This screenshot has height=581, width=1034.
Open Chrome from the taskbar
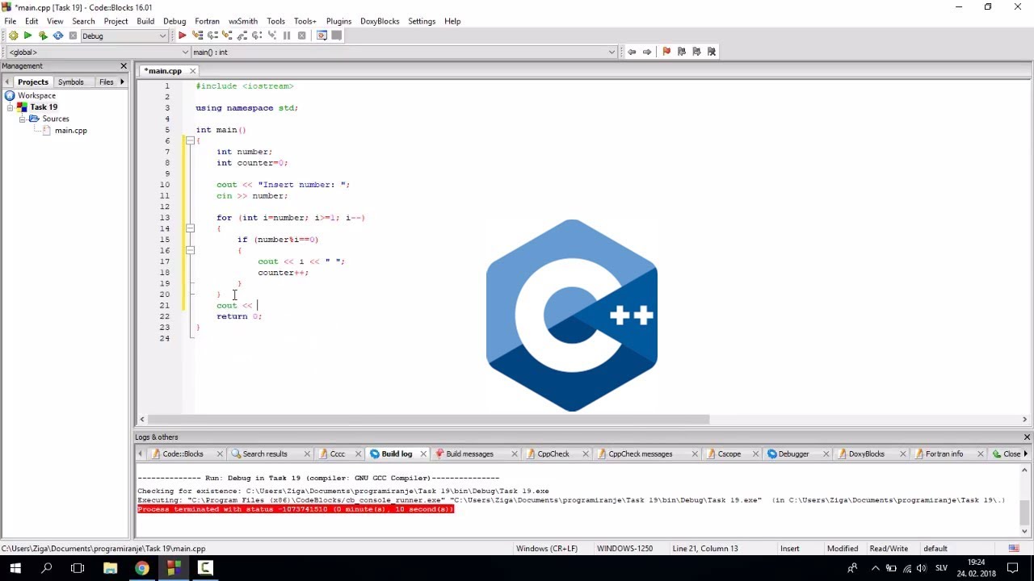tap(141, 568)
